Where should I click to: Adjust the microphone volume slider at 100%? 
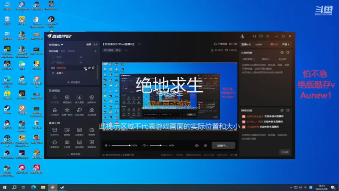tap(121, 146)
